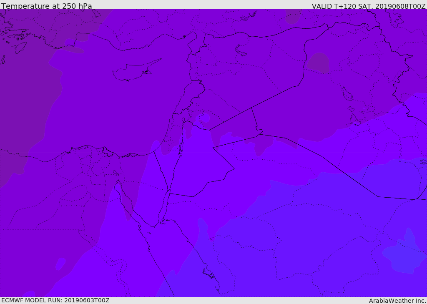Click the 'ECMWF MODEL RUN: 20190603T00Z' footer text
This screenshot has width=427, height=304.
(x=55, y=300)
